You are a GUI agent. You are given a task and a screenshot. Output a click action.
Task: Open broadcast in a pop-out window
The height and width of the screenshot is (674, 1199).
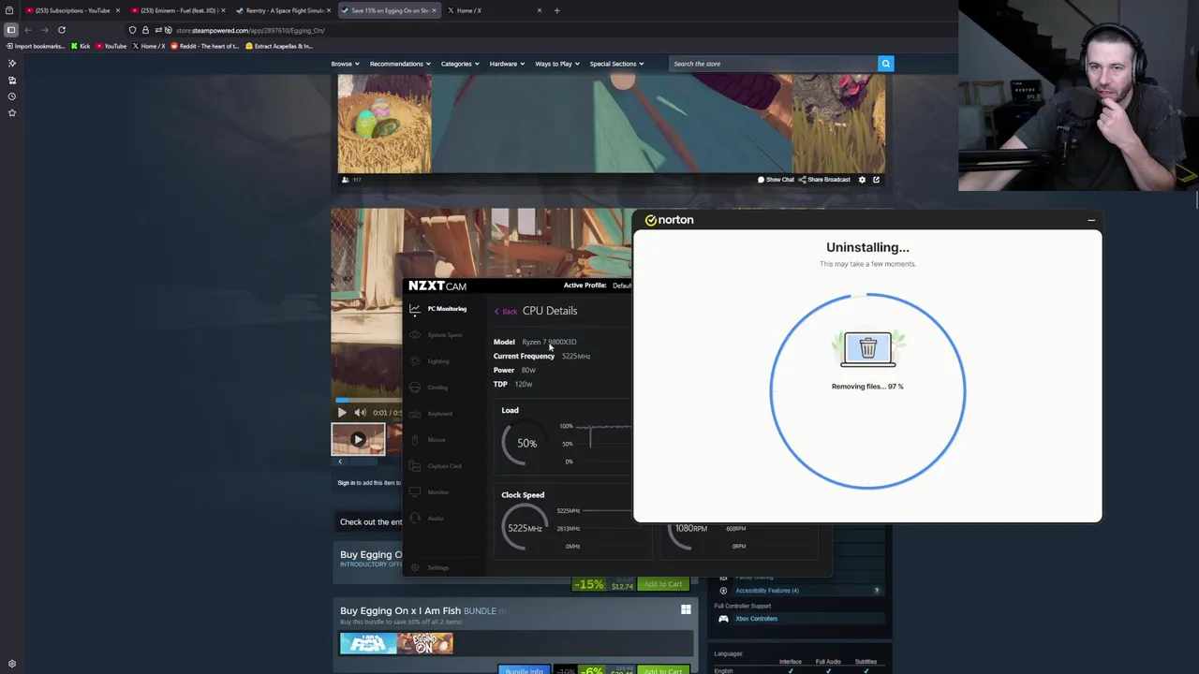877,180
